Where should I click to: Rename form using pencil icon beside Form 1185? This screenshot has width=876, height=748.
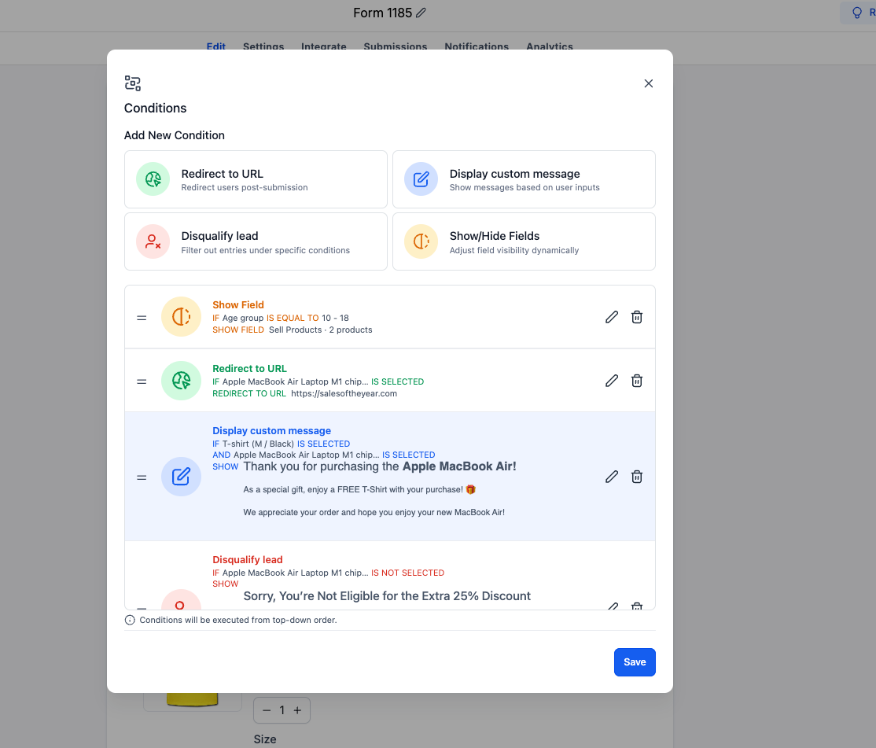click(421, 13)
